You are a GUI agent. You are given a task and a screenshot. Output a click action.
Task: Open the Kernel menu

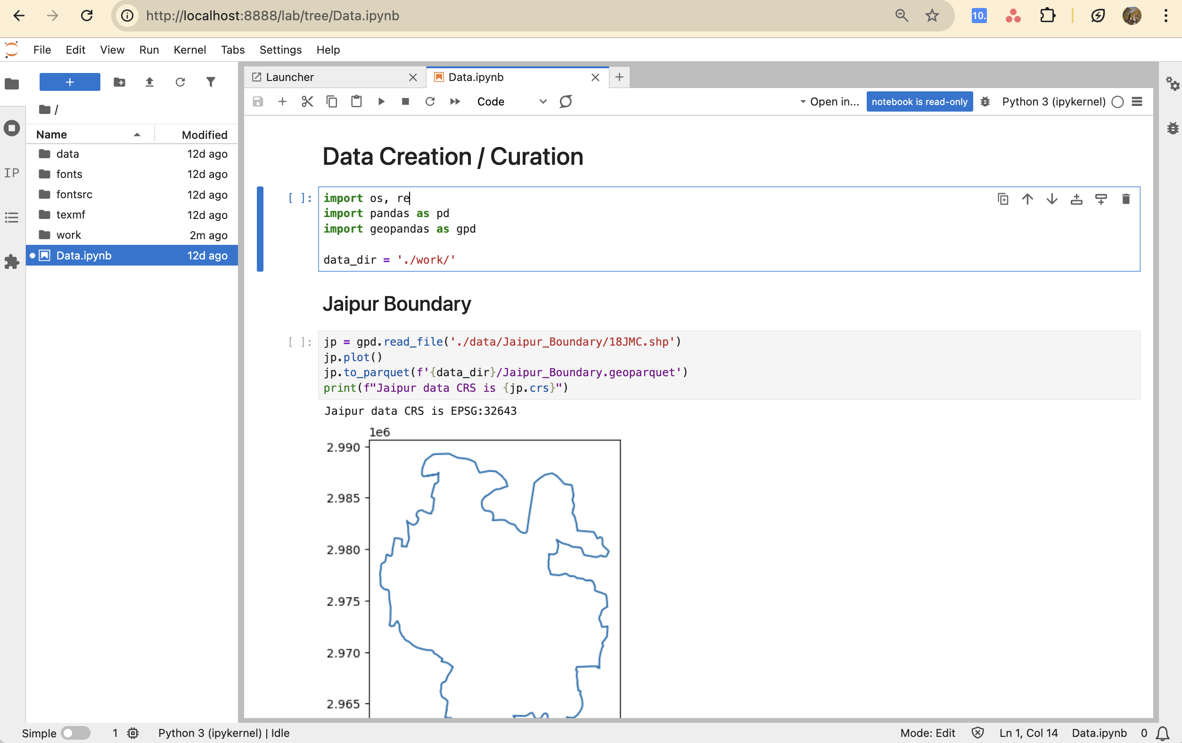(189, 49)
